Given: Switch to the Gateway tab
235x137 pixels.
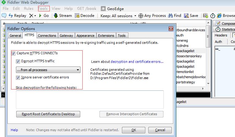Looking at the screenshot, I should point(66,36).
